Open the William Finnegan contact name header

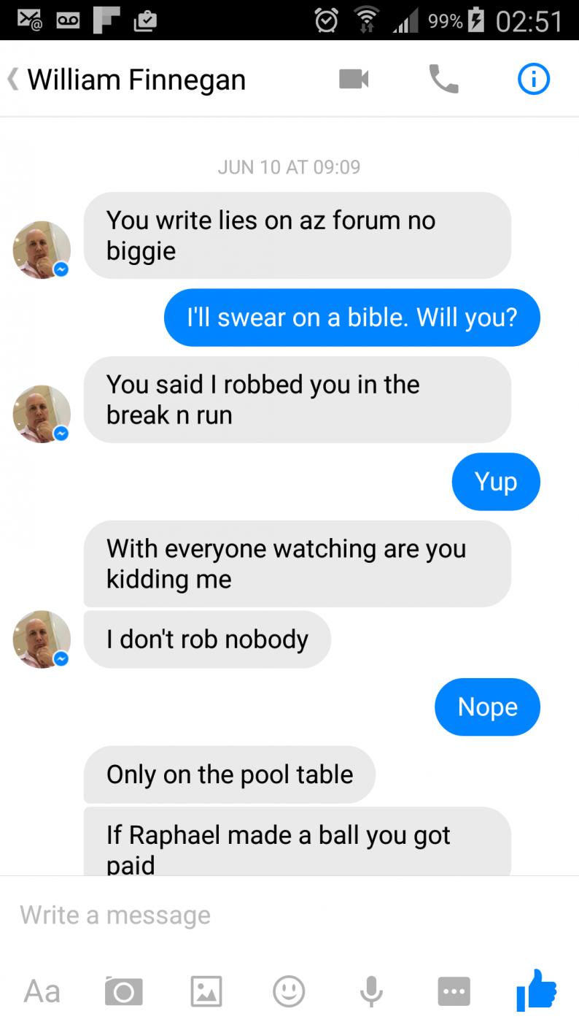coord(136,80)
